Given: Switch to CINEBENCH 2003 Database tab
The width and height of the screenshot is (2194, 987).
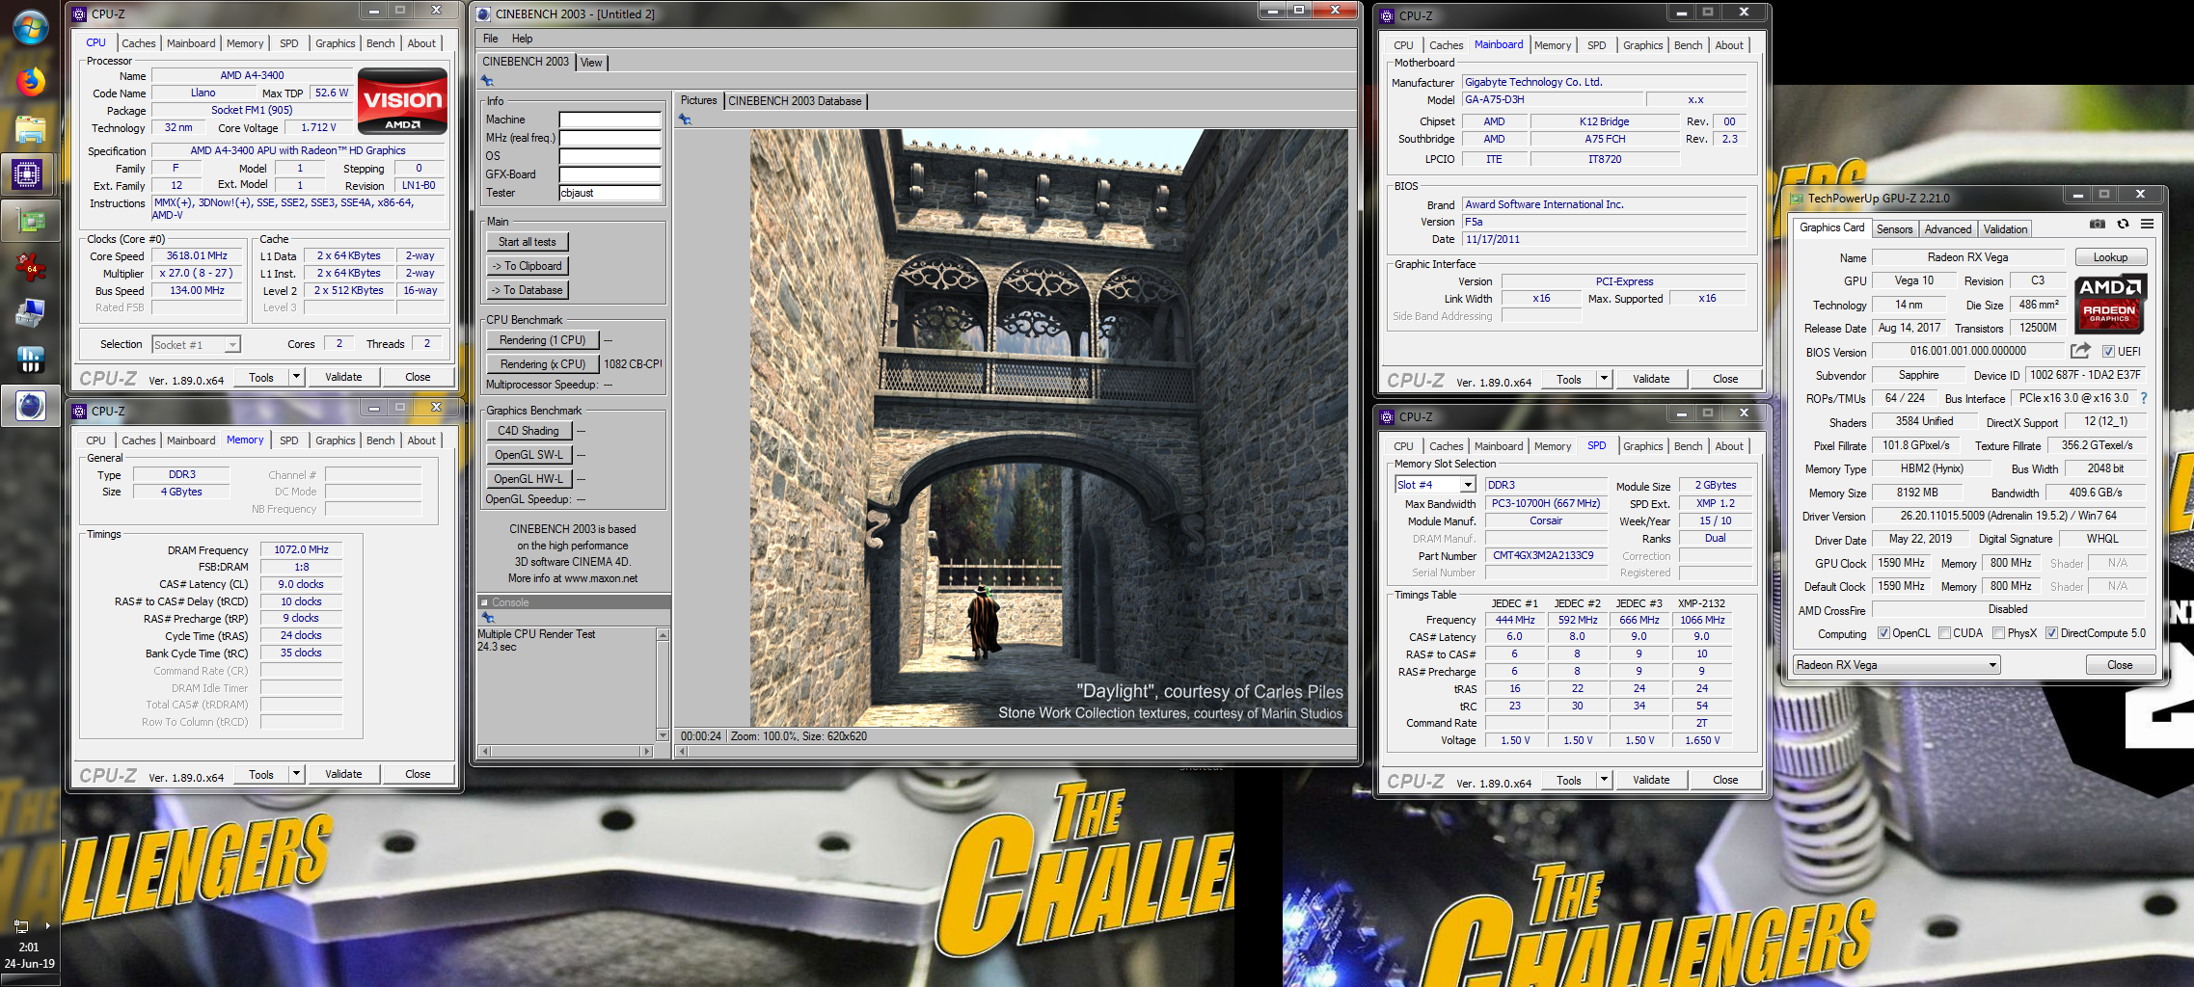Looking at the screenshot, I should tap(795, 100).
